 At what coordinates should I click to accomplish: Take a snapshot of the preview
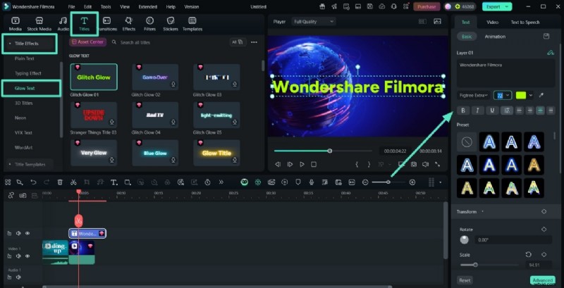[415, 164]
